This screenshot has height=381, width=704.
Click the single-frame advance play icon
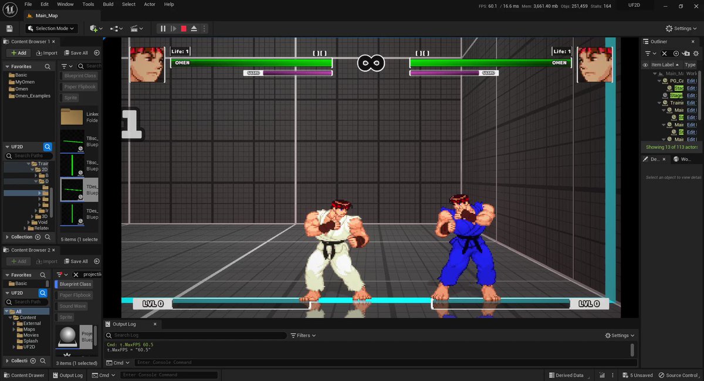click(173, 28)
